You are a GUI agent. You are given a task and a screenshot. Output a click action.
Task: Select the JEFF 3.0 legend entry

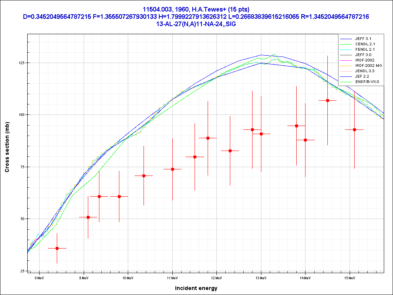click(363, 55)
